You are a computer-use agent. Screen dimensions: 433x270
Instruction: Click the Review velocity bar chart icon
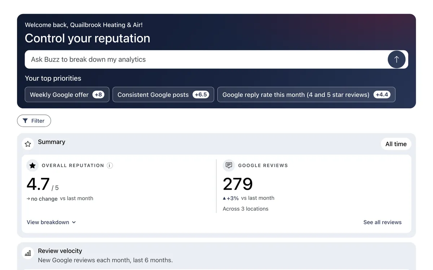[x=28, y=253]
